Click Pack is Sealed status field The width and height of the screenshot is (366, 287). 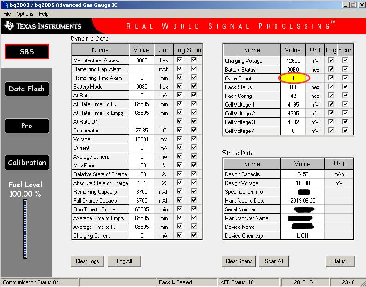pos(187,282)
